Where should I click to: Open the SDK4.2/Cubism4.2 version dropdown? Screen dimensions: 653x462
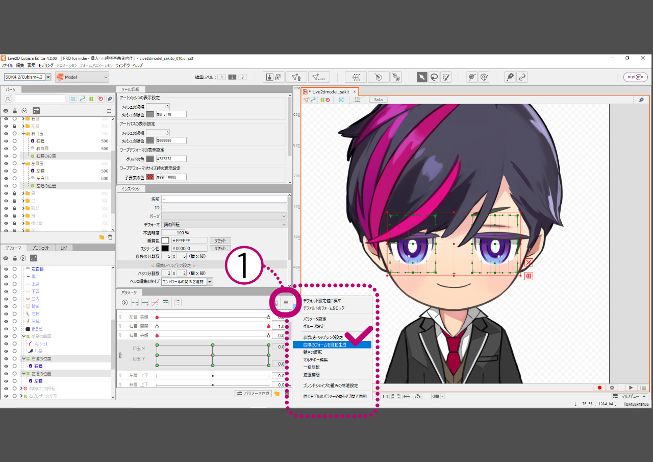click(28, 77)
